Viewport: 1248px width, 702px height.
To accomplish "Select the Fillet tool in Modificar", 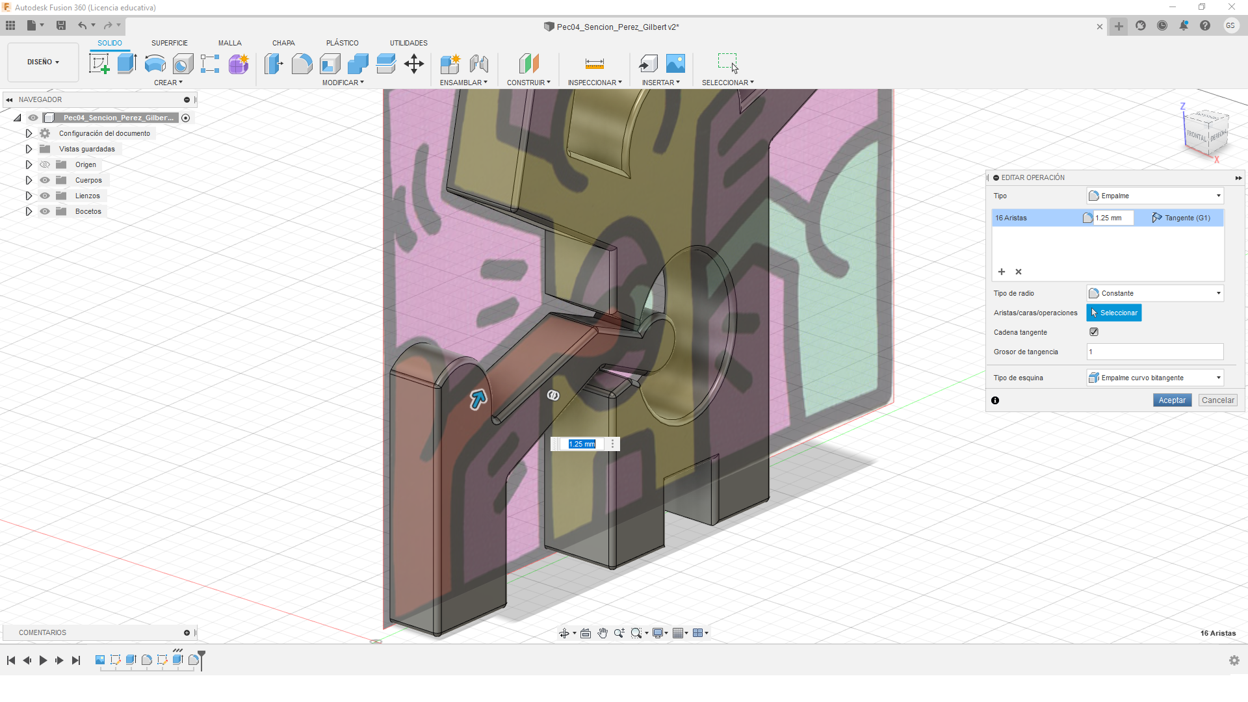I will pos(302,64).
